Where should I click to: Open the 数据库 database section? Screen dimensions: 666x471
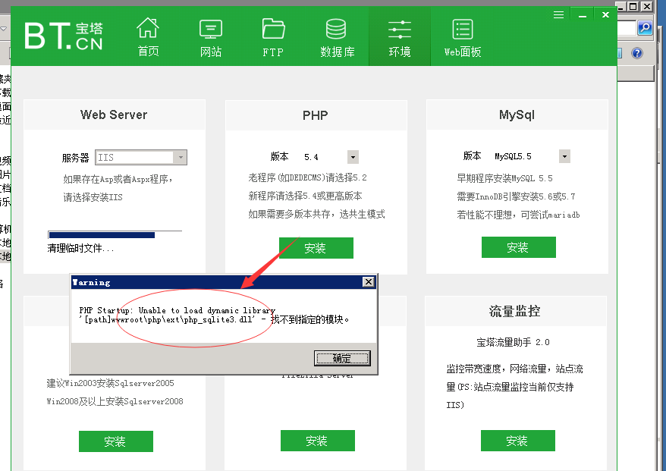tap(337, 37)
